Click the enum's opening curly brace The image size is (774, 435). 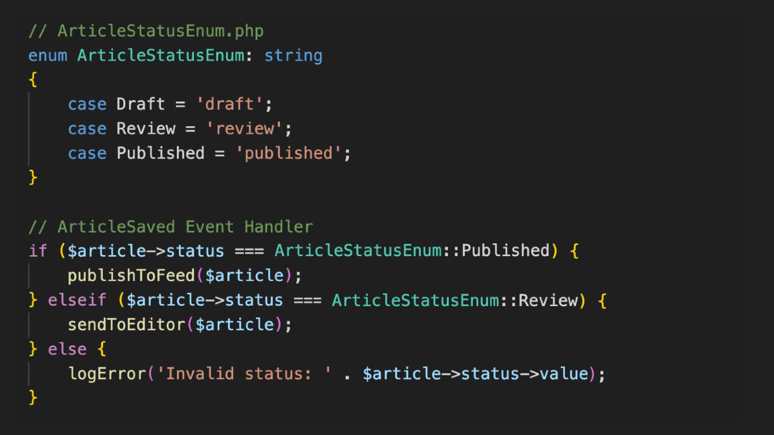33,79
